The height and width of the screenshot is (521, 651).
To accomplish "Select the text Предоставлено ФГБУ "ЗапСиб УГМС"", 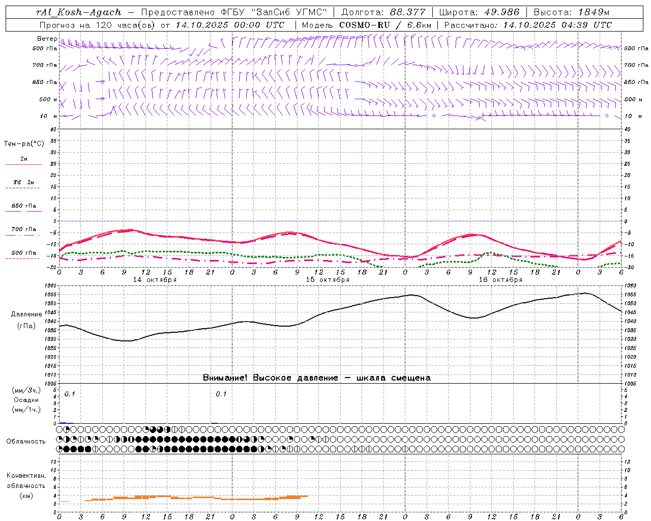I will point(233,12).
